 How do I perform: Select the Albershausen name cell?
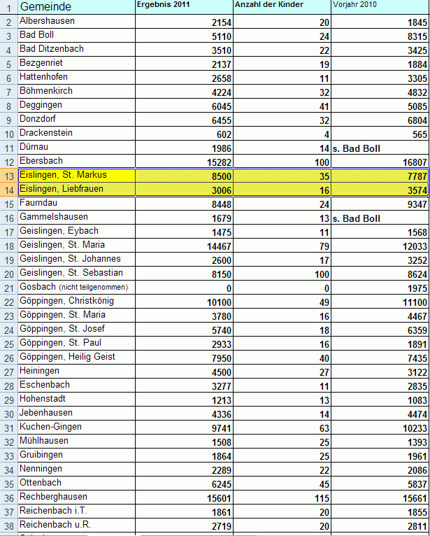click(x=76, y=22)
